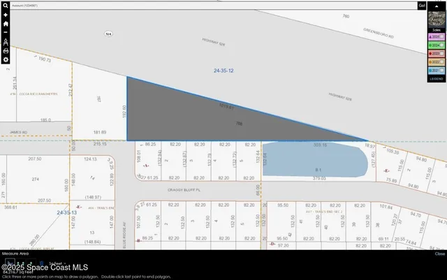Print the map with the printer icon
Viewport: 447px width, 280px height.
click(x=6, y=50)
